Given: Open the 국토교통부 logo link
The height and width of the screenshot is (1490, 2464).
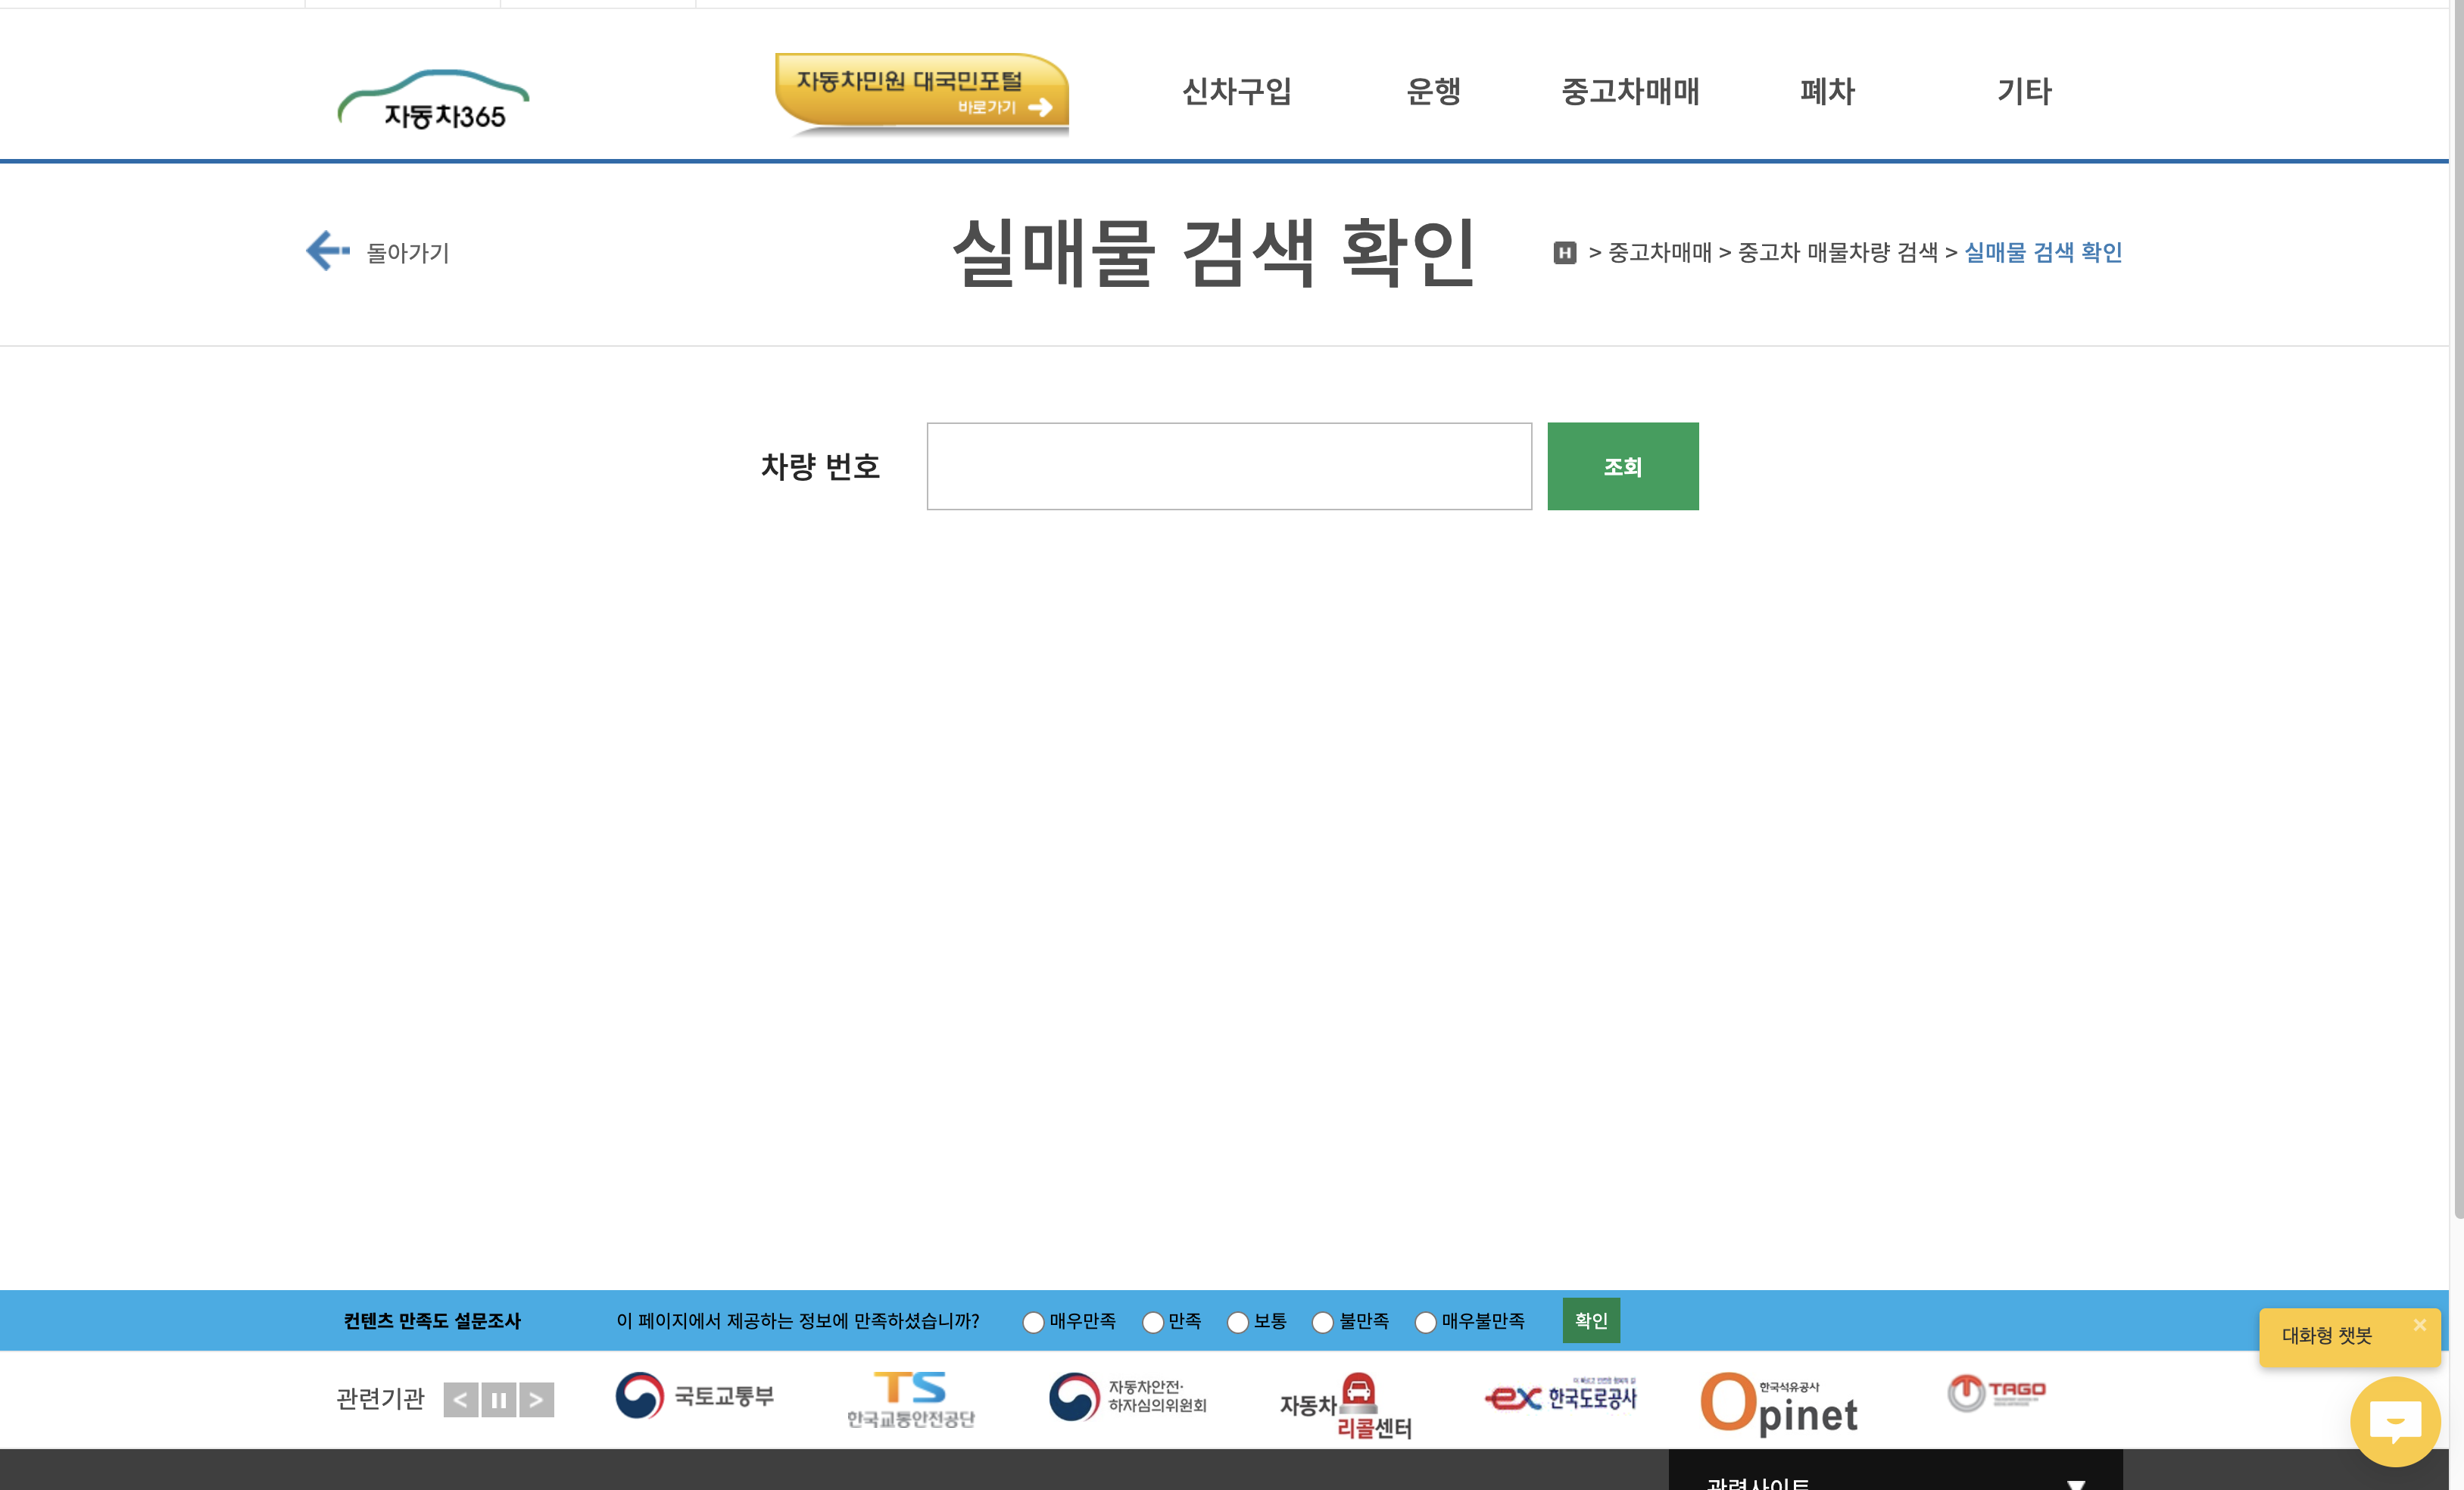Looking at the screenshot, I should tap(694, 1396).
